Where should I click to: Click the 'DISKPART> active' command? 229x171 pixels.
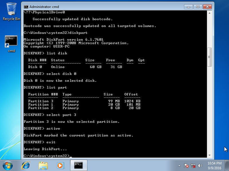[42, 129]
